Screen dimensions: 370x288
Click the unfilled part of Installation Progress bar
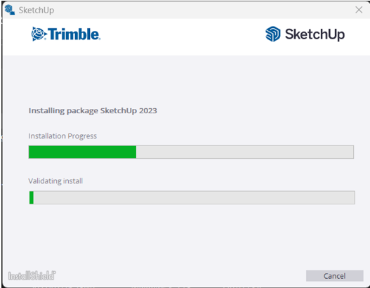pos(245,152)
